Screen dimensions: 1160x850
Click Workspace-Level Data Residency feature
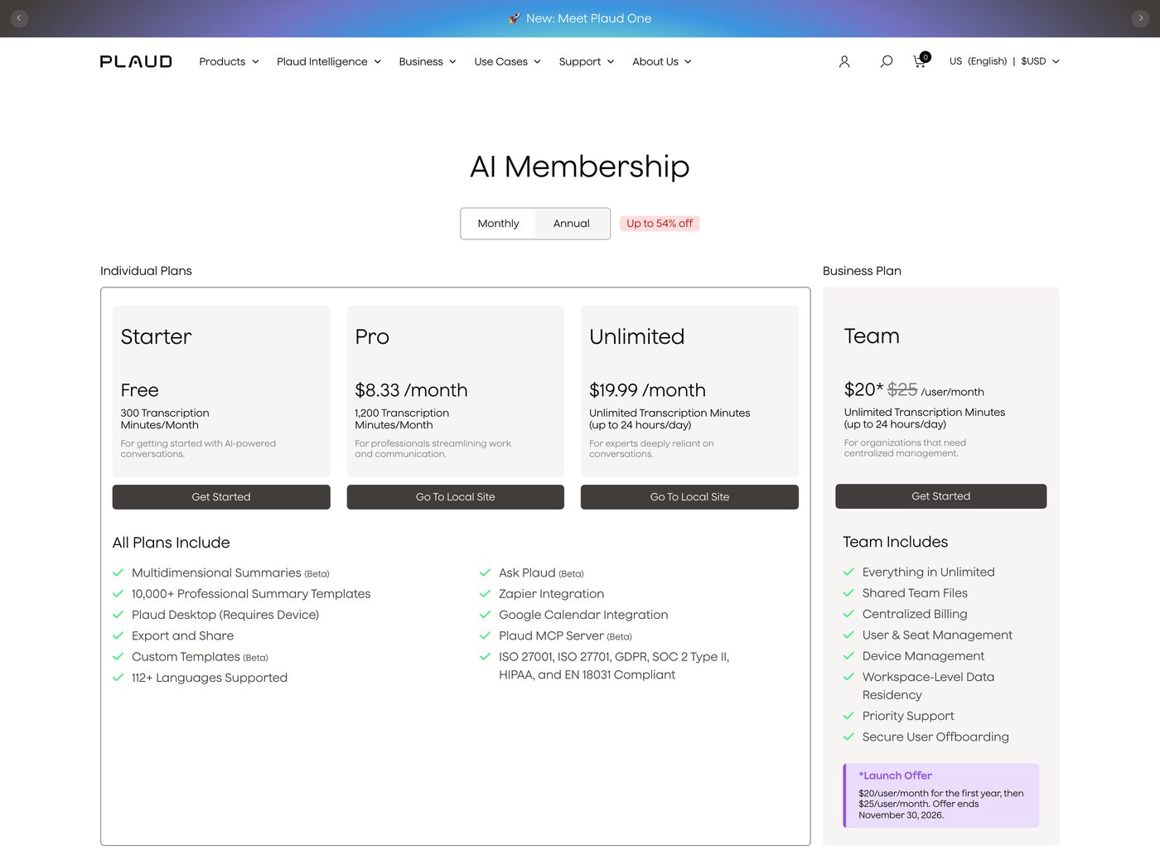[x=928, y=686]
